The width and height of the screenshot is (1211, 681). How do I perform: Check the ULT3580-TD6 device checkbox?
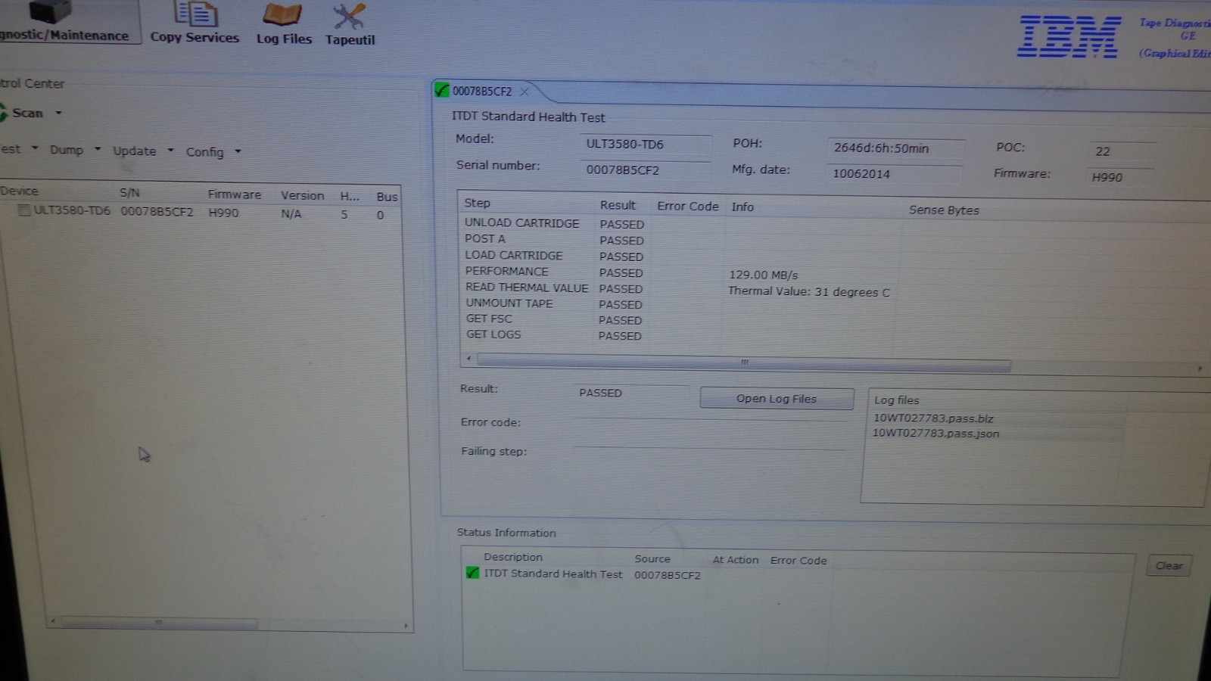24,210
